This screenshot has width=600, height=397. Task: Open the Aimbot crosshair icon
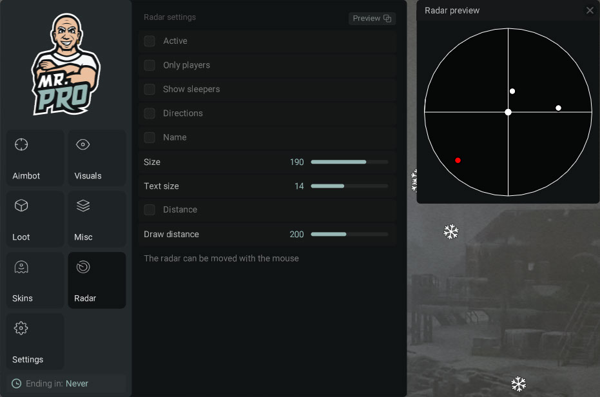[21, 144]
